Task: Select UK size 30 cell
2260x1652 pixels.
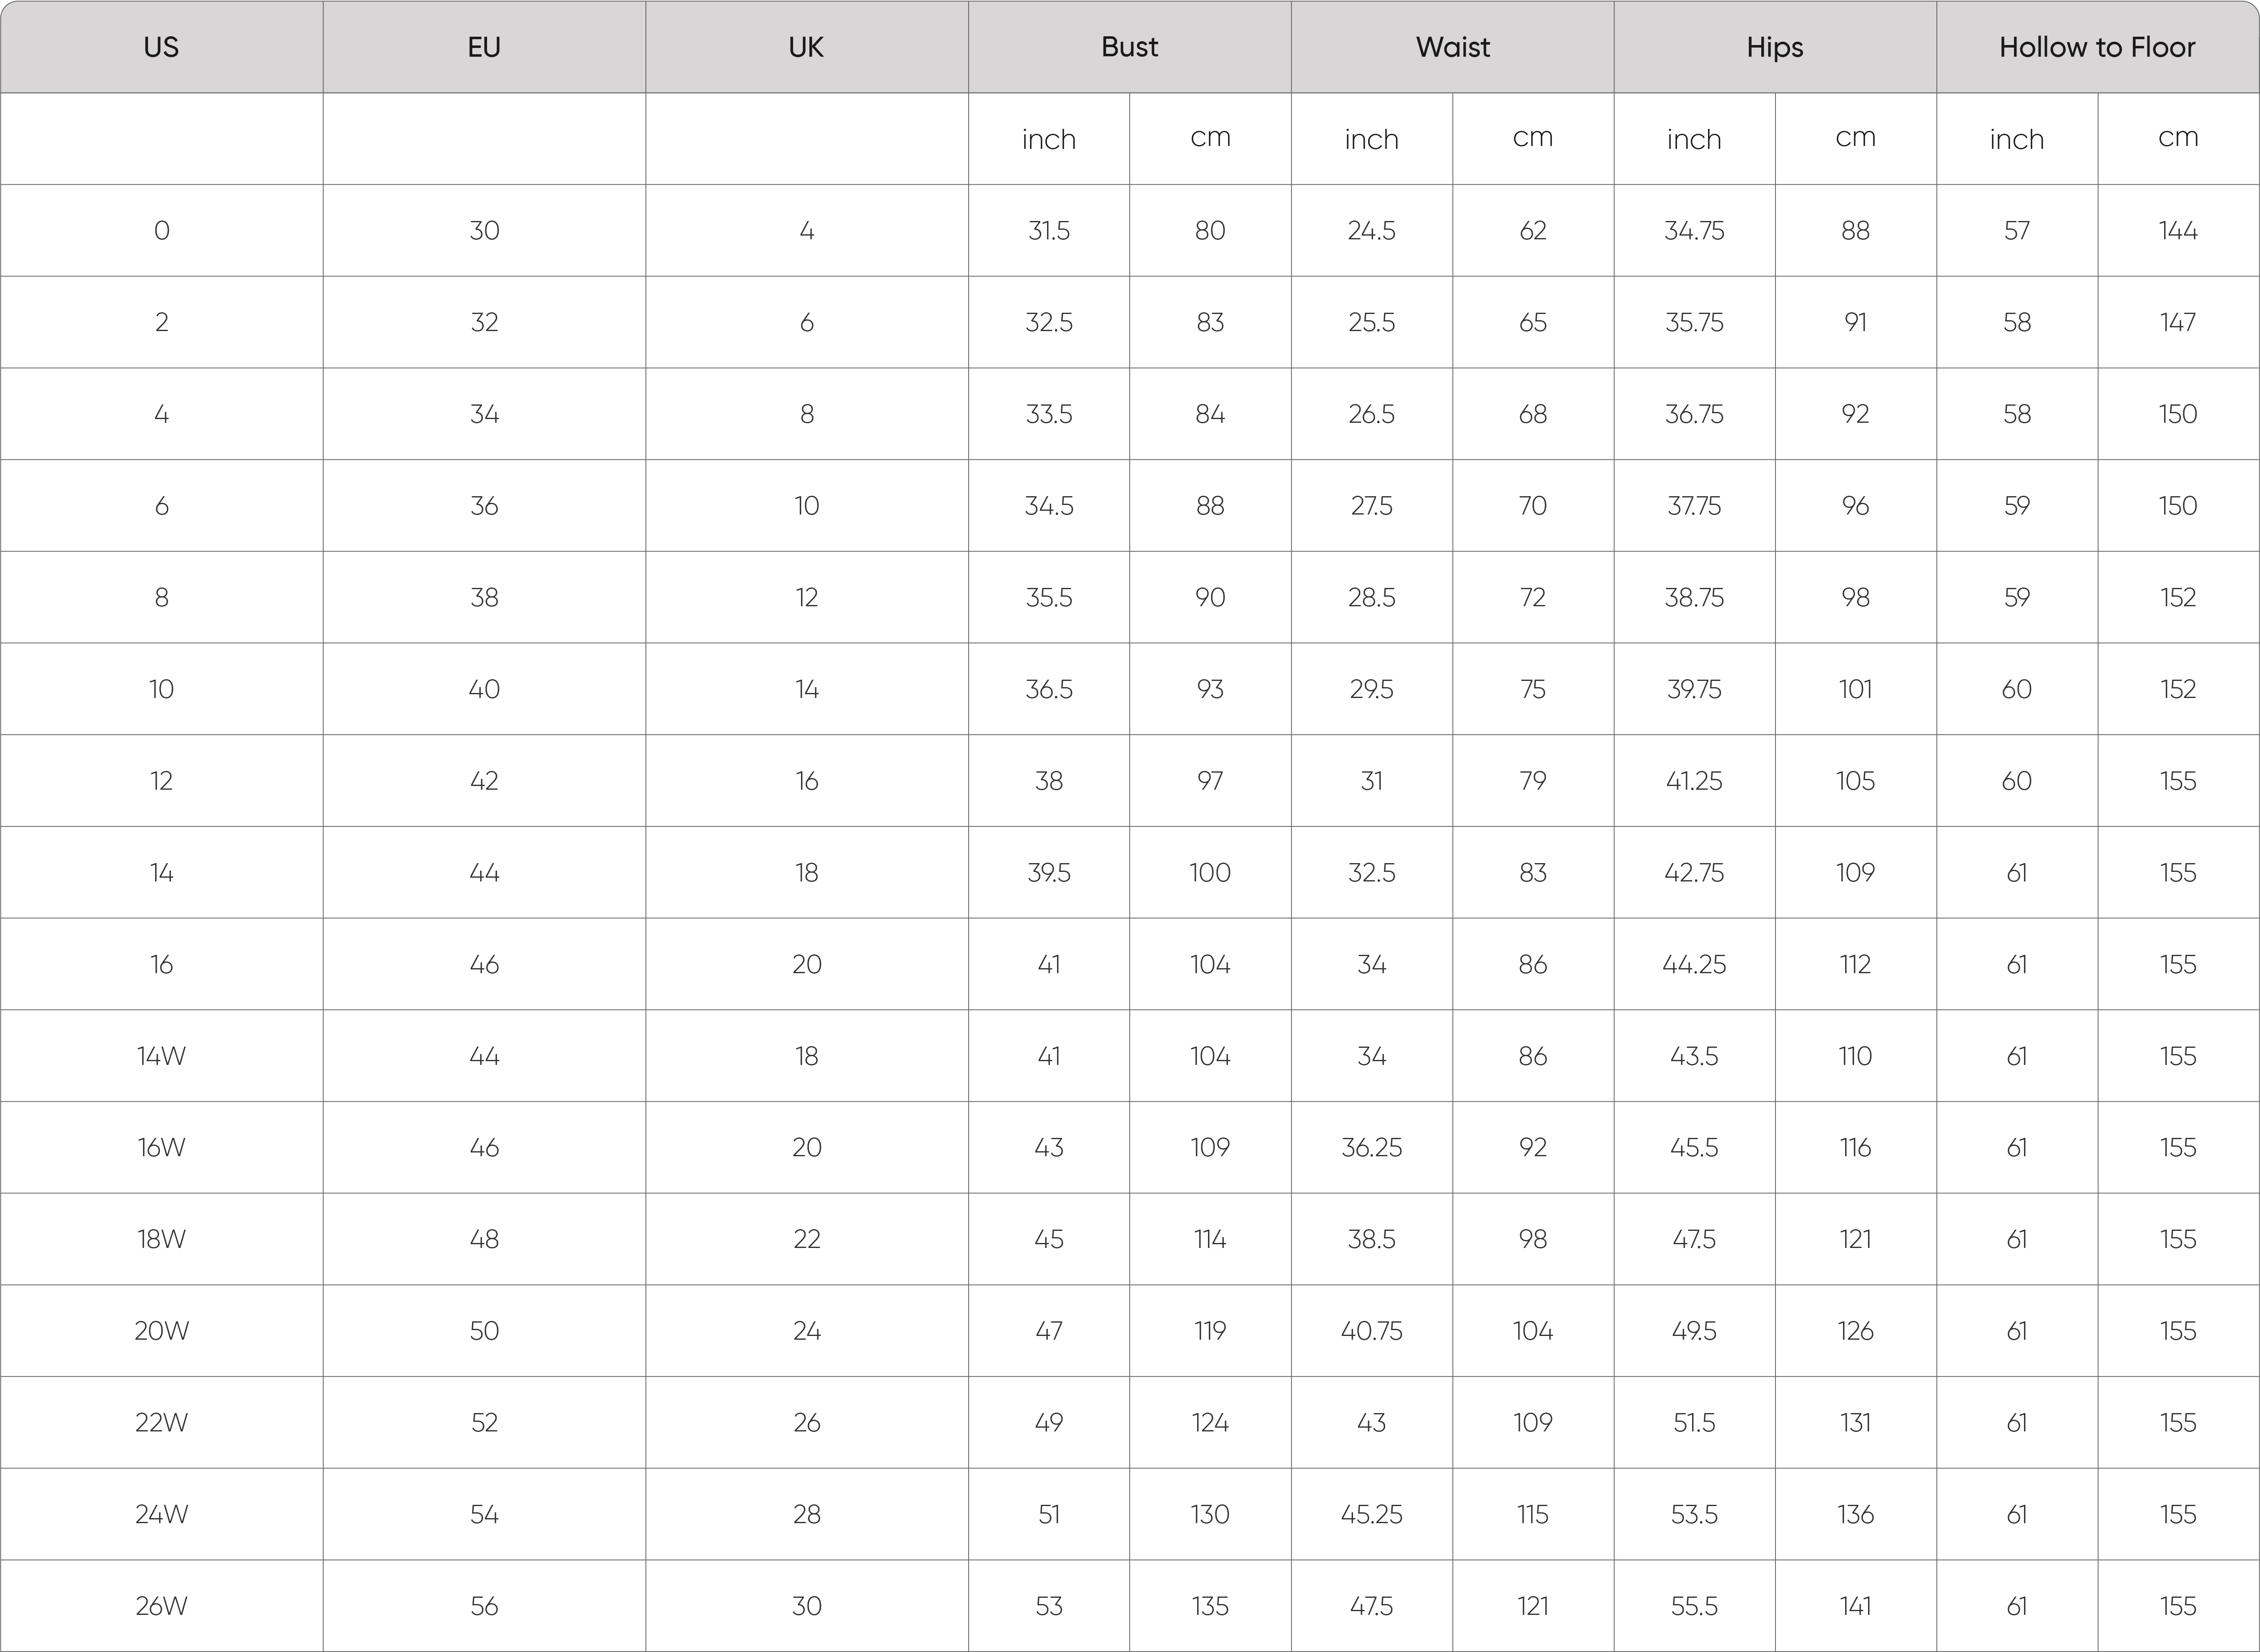Action: pyautogui.click(x=806, y=1606)
